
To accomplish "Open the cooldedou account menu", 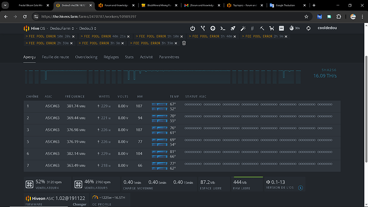I will (327, 28).
